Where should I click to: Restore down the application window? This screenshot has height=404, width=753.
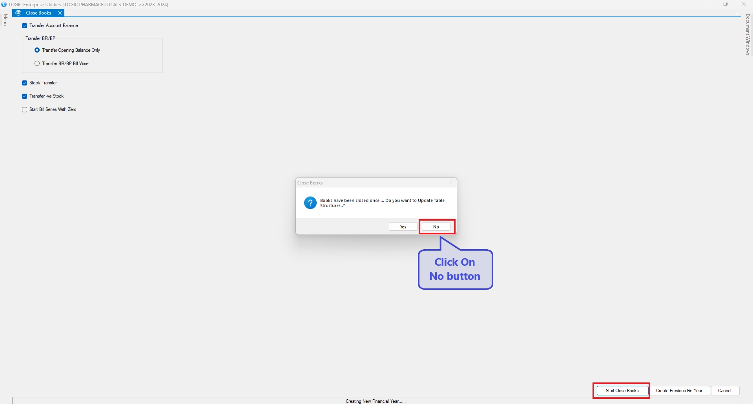click(726, 4)
